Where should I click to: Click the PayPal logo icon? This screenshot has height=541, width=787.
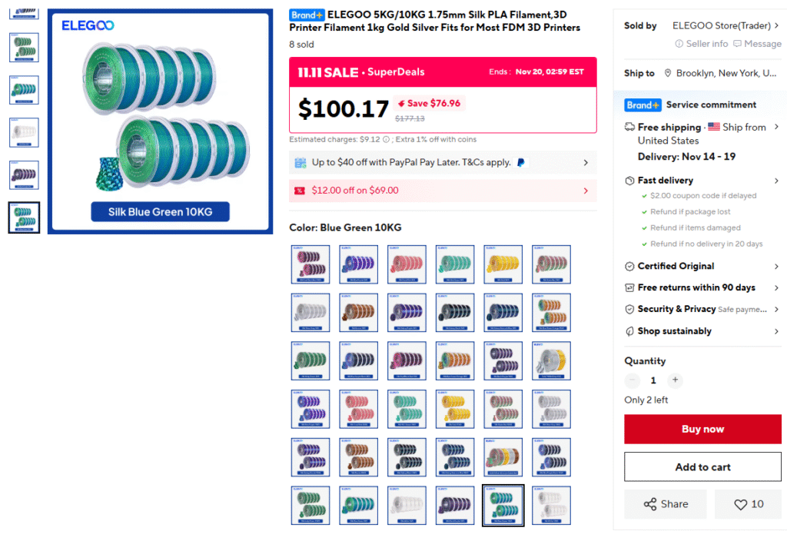(520, 163)
